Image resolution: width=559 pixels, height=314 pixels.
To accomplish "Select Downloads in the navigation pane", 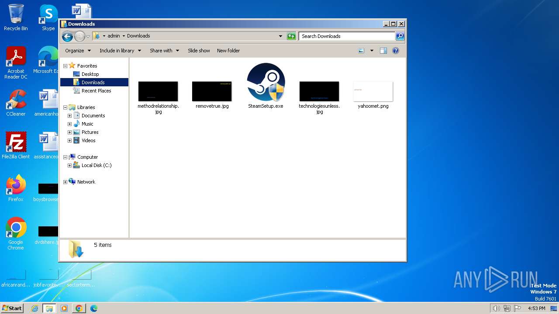I will [93, 82].
